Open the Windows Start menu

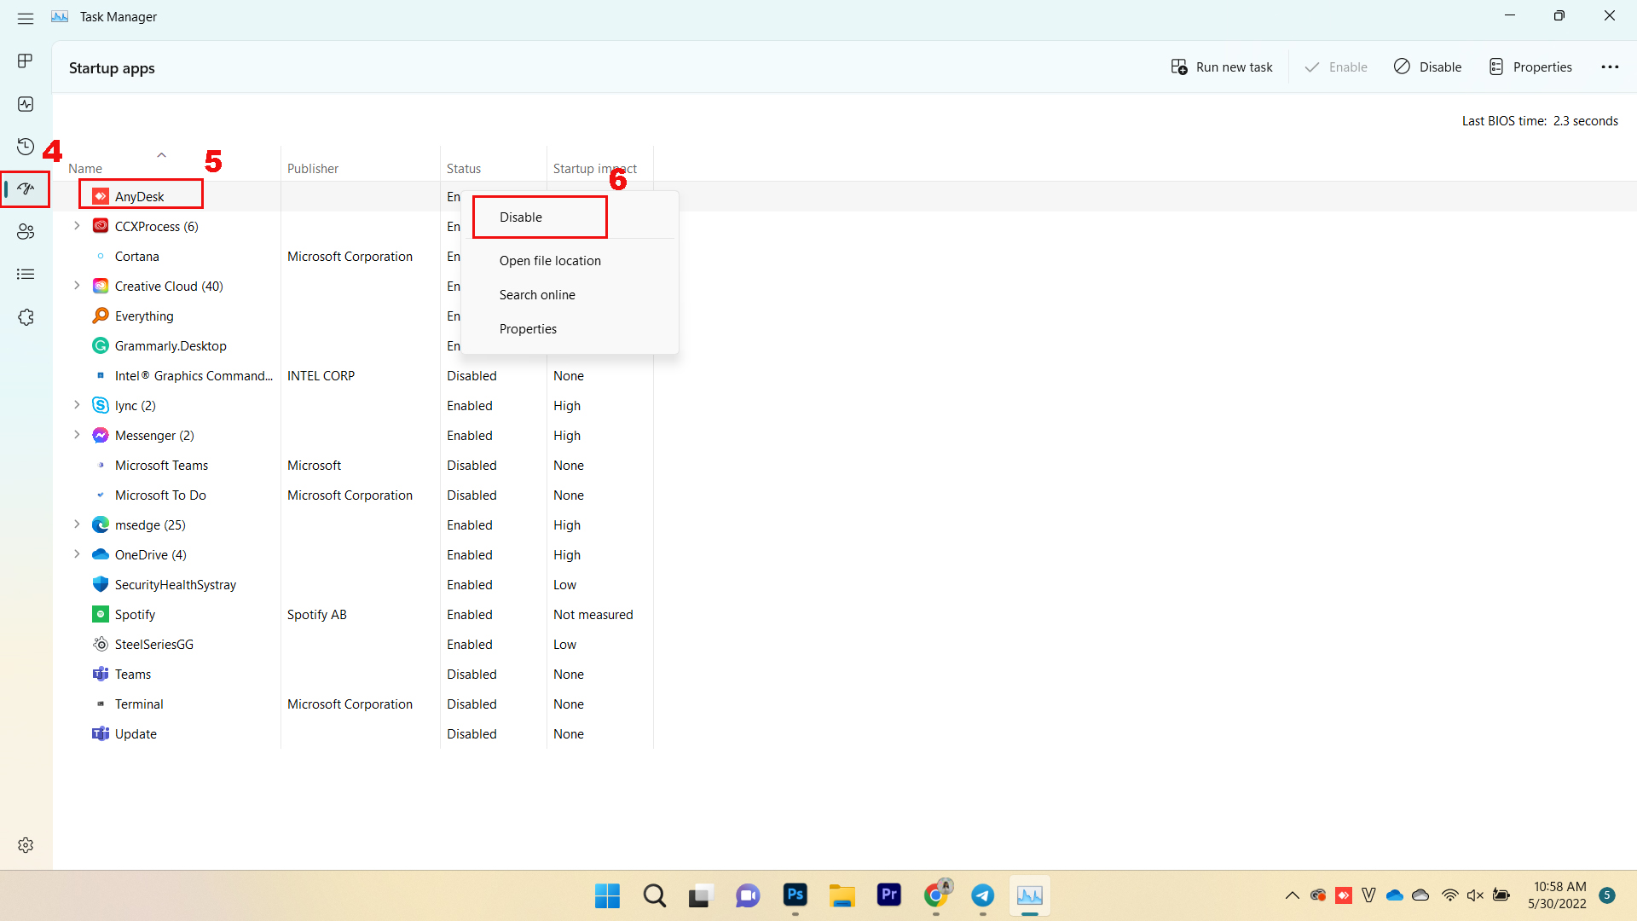point(607,895)
